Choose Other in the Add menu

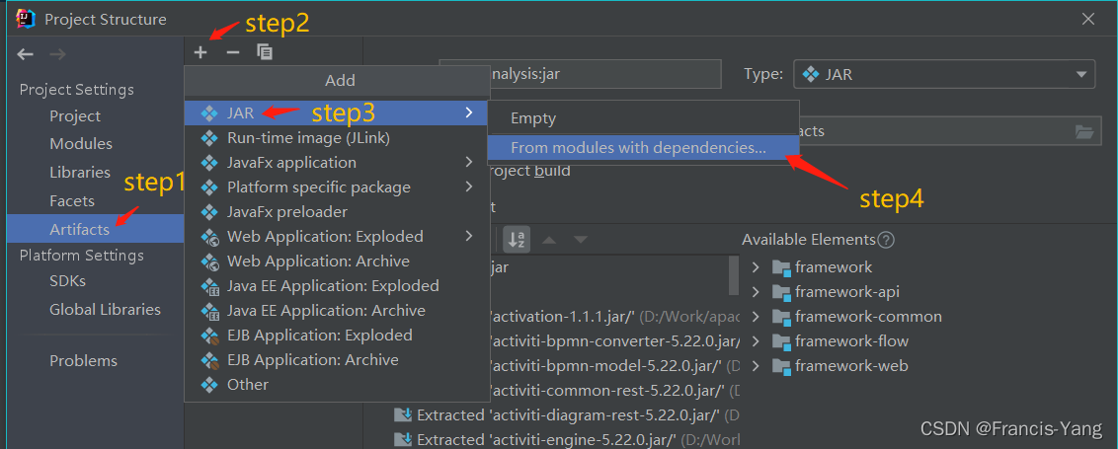tap(337, 384)
